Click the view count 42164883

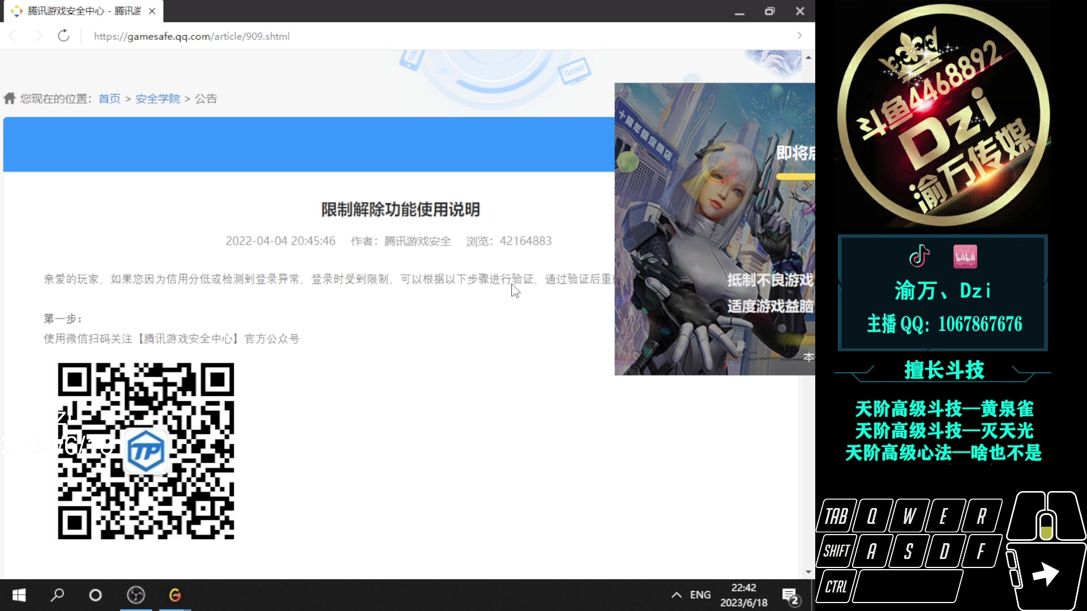coord(525,241)
